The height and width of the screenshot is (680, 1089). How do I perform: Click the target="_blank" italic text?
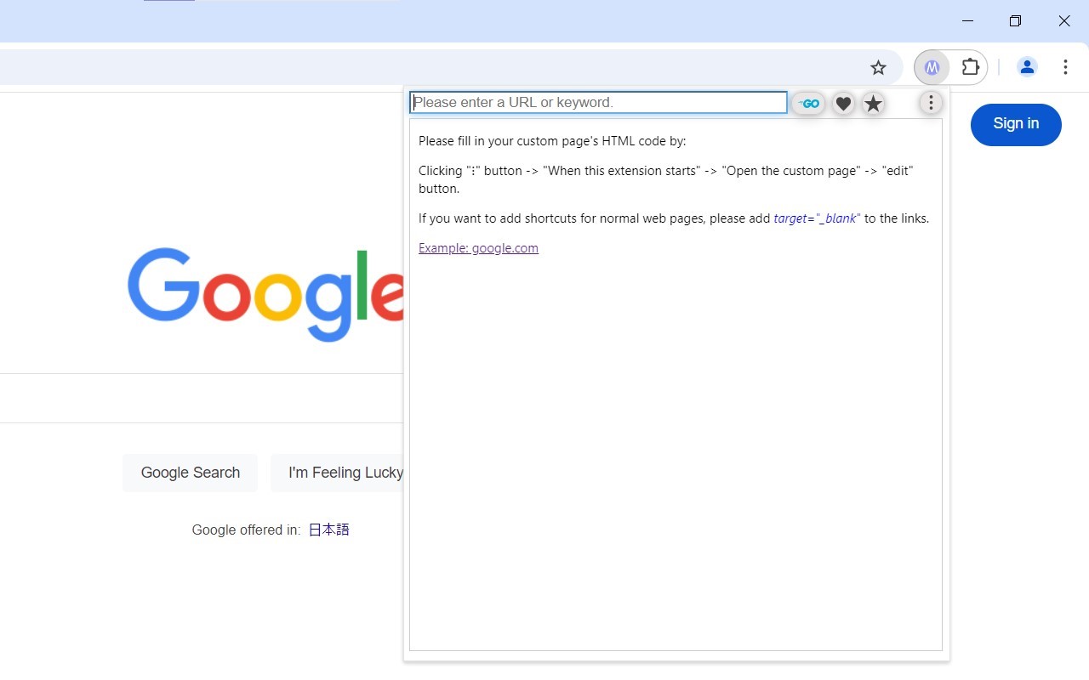817,218
